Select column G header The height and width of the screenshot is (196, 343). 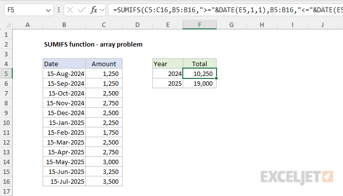(231, 24)
